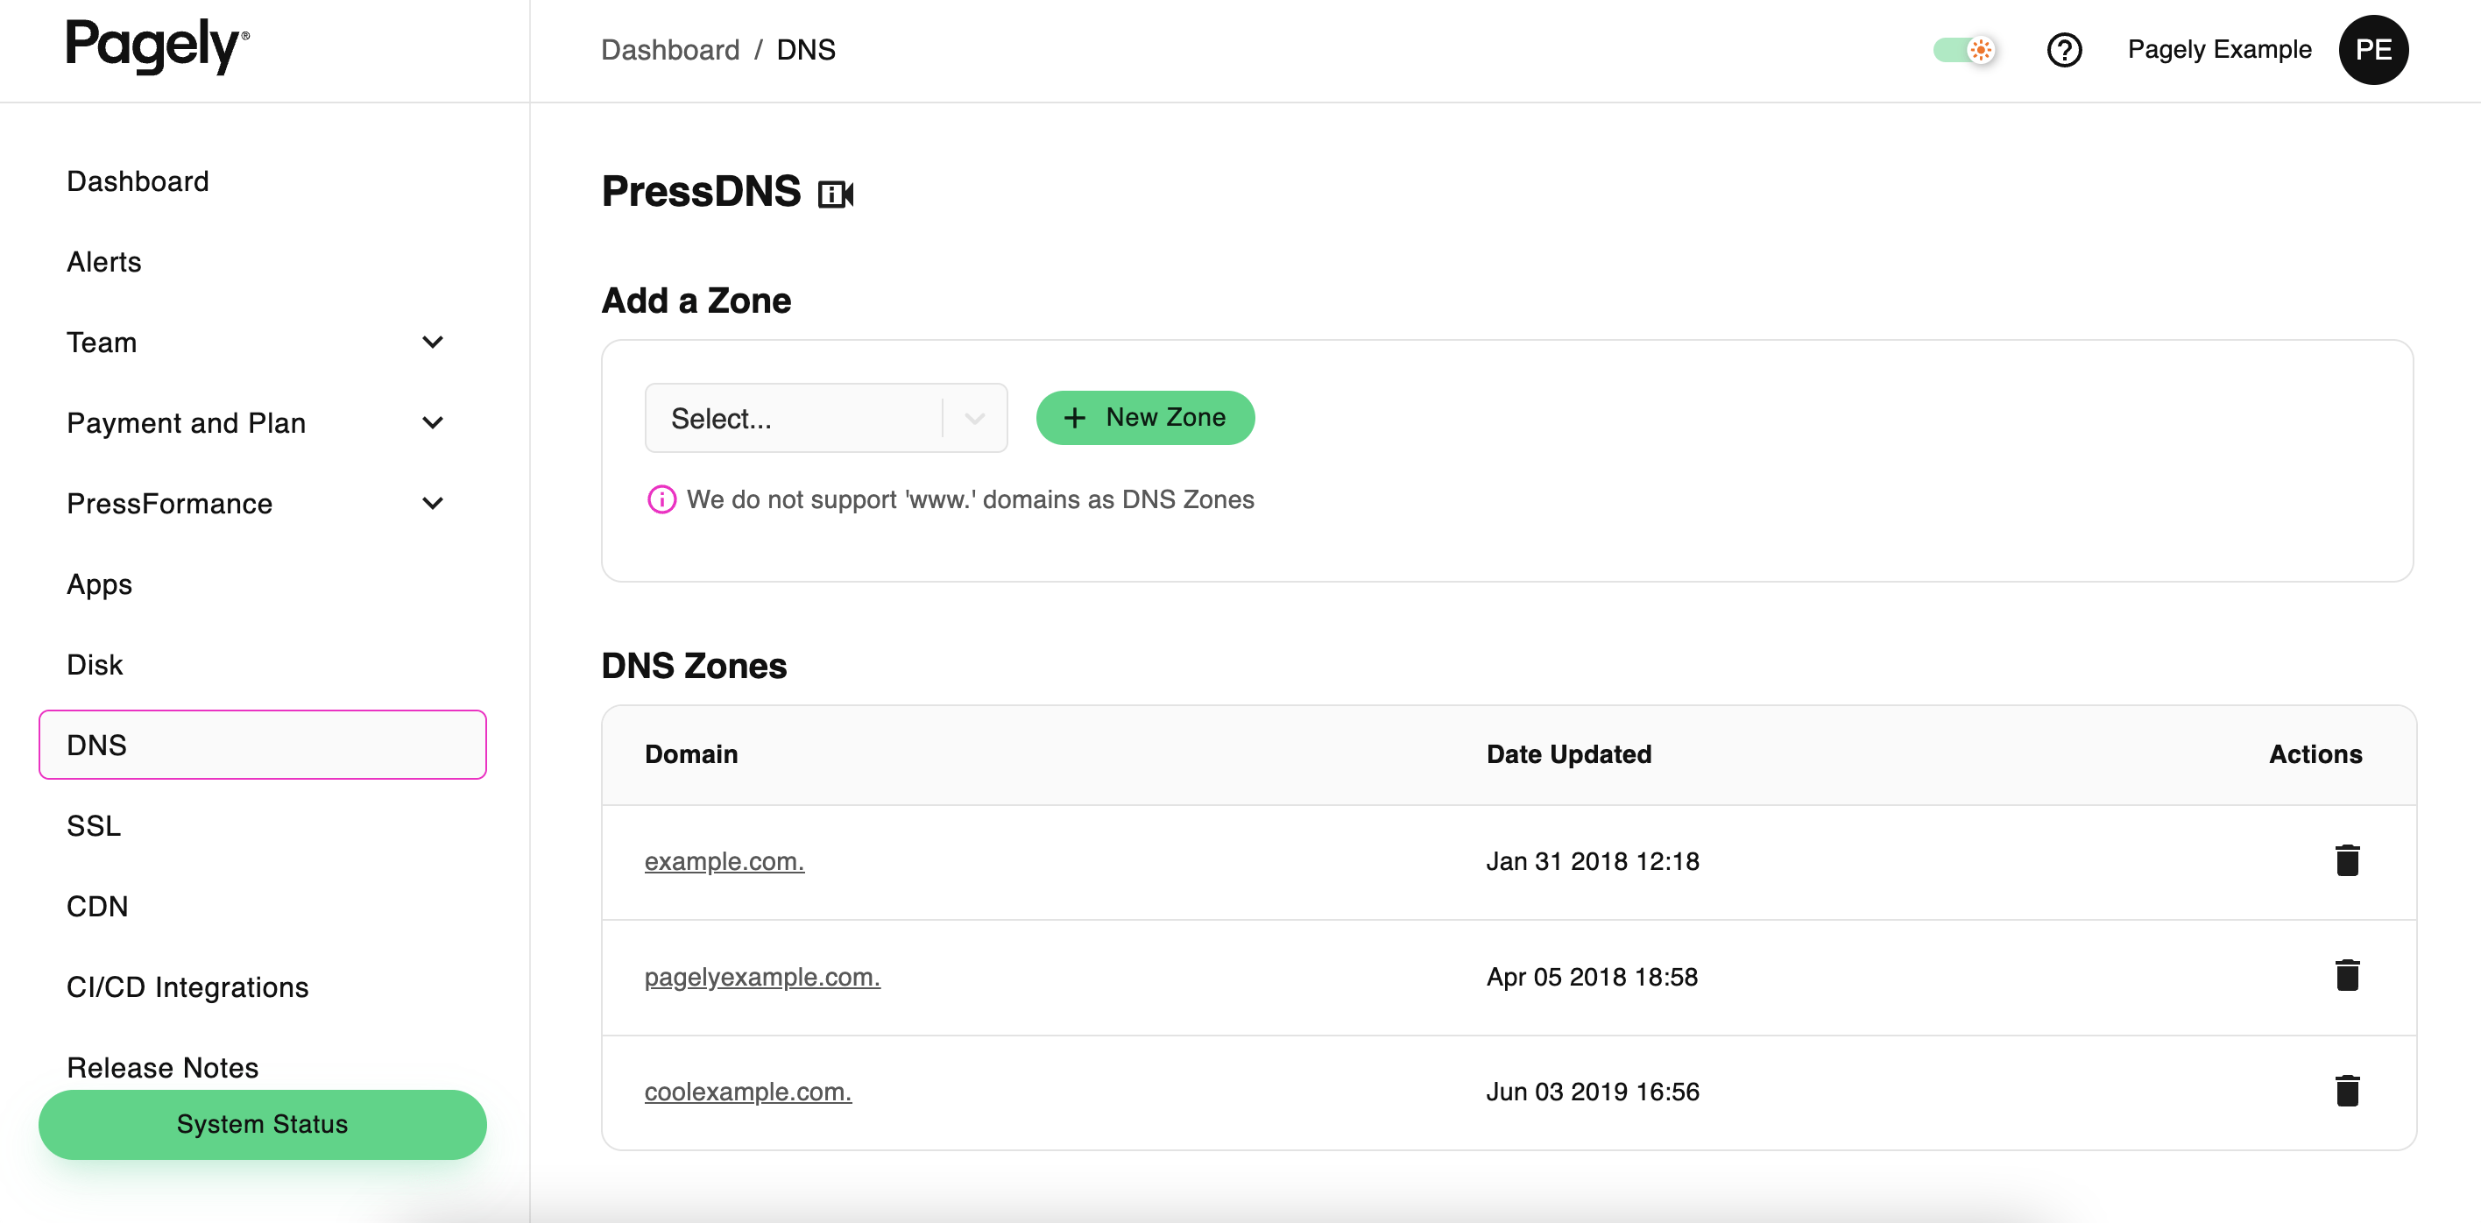Click the PE user avatar
Screen dimensions: 2481x1223
tap(2373, 50)
